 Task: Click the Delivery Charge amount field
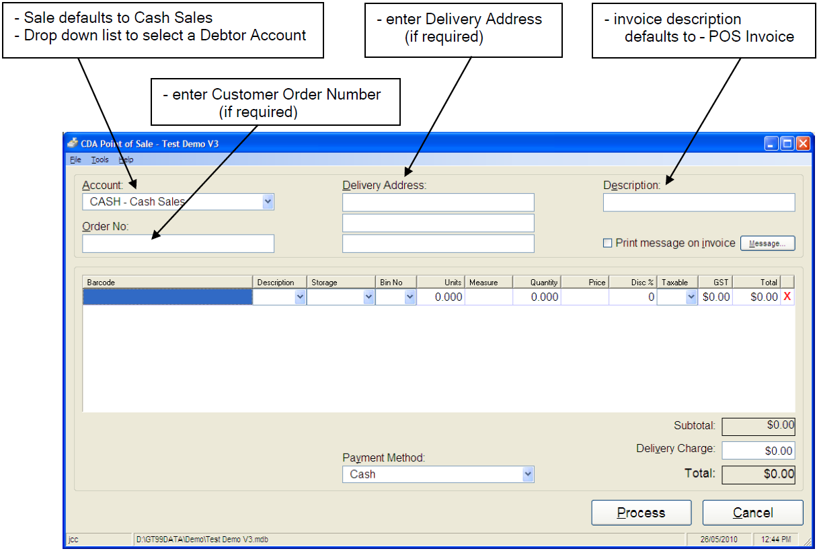tap(758, 451)
